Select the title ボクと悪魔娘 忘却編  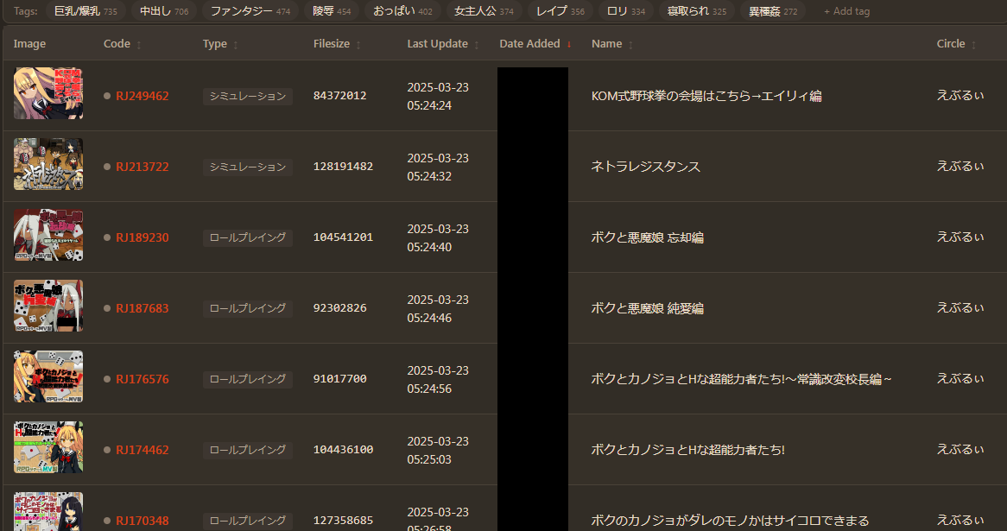pos(648,237)
